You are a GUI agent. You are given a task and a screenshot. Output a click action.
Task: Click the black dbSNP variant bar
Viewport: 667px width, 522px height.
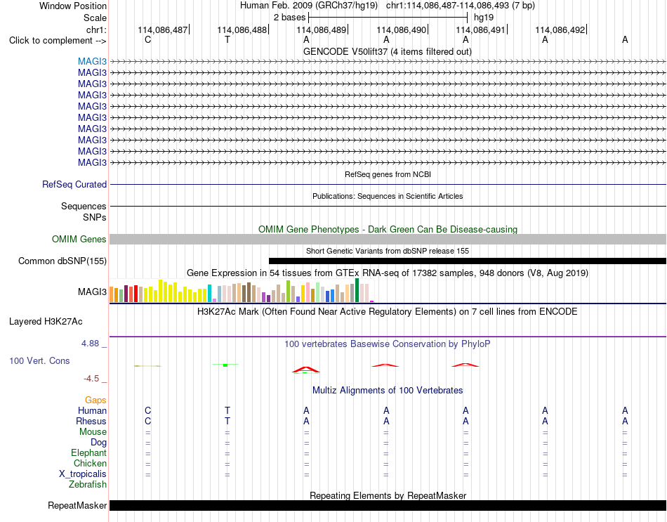[x=468, y=261]
